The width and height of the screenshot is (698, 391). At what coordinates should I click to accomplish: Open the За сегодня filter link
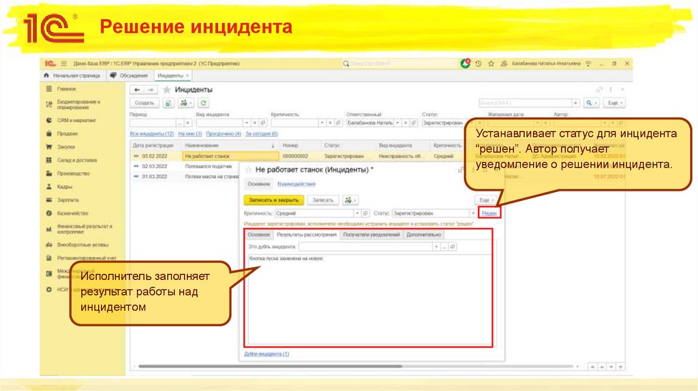262,134
